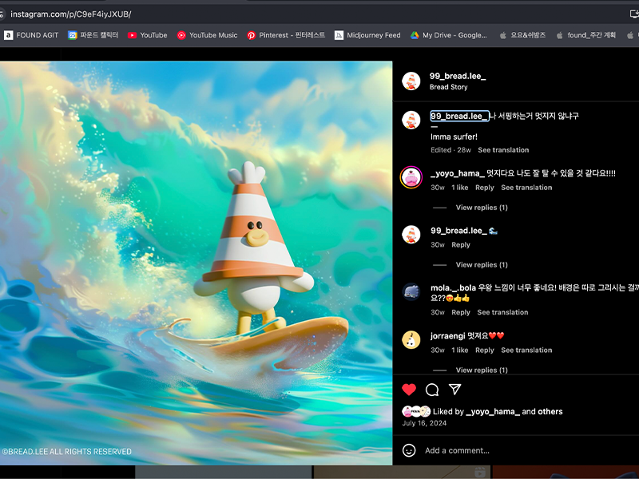Viewport: 639px width, 479px height.
Task: Reply to jorraengi's comment
Action: click(x=485, y=350)
